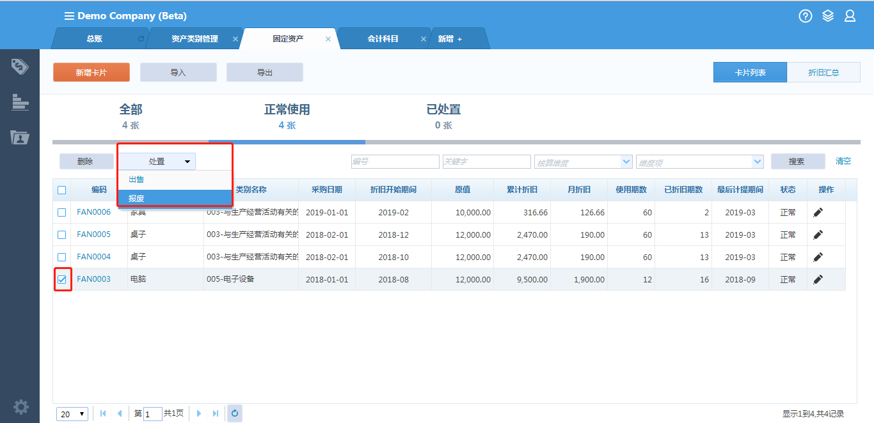Go to last page in pager
This screenshot has width=874, height=423.
tap(215, 413)
